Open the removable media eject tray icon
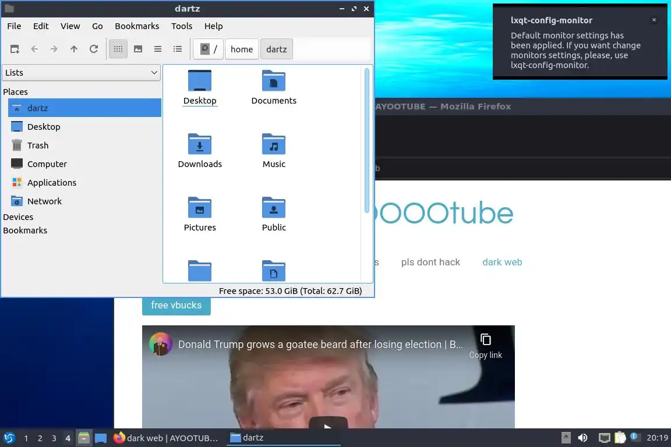This screenshot has height=447, width=671. pyautogui.click(x=566, y=438)
